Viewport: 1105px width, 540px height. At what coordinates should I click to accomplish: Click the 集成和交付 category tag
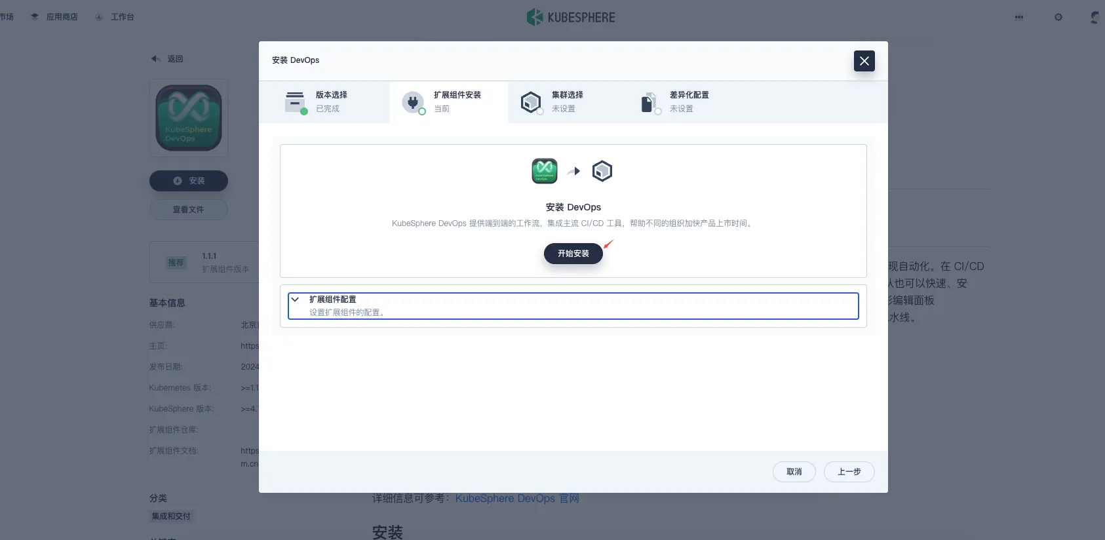pyautogui.click(x=171, y=516)
